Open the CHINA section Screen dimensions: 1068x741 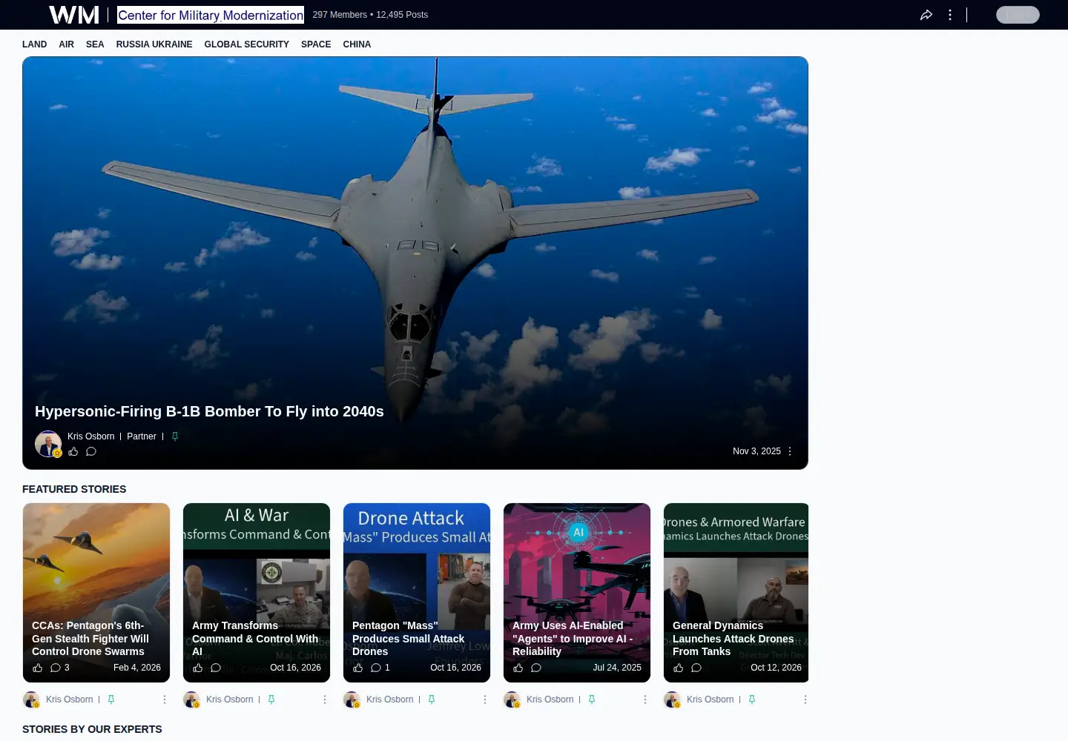pyautogui.click(x=357, y=44)
